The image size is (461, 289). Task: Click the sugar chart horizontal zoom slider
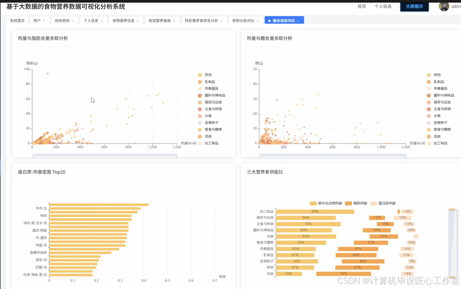[333, 155]
